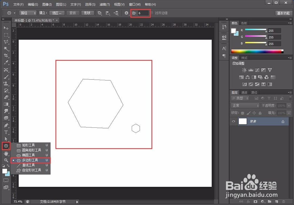Add Levels adjustment icon

(251, 70)
